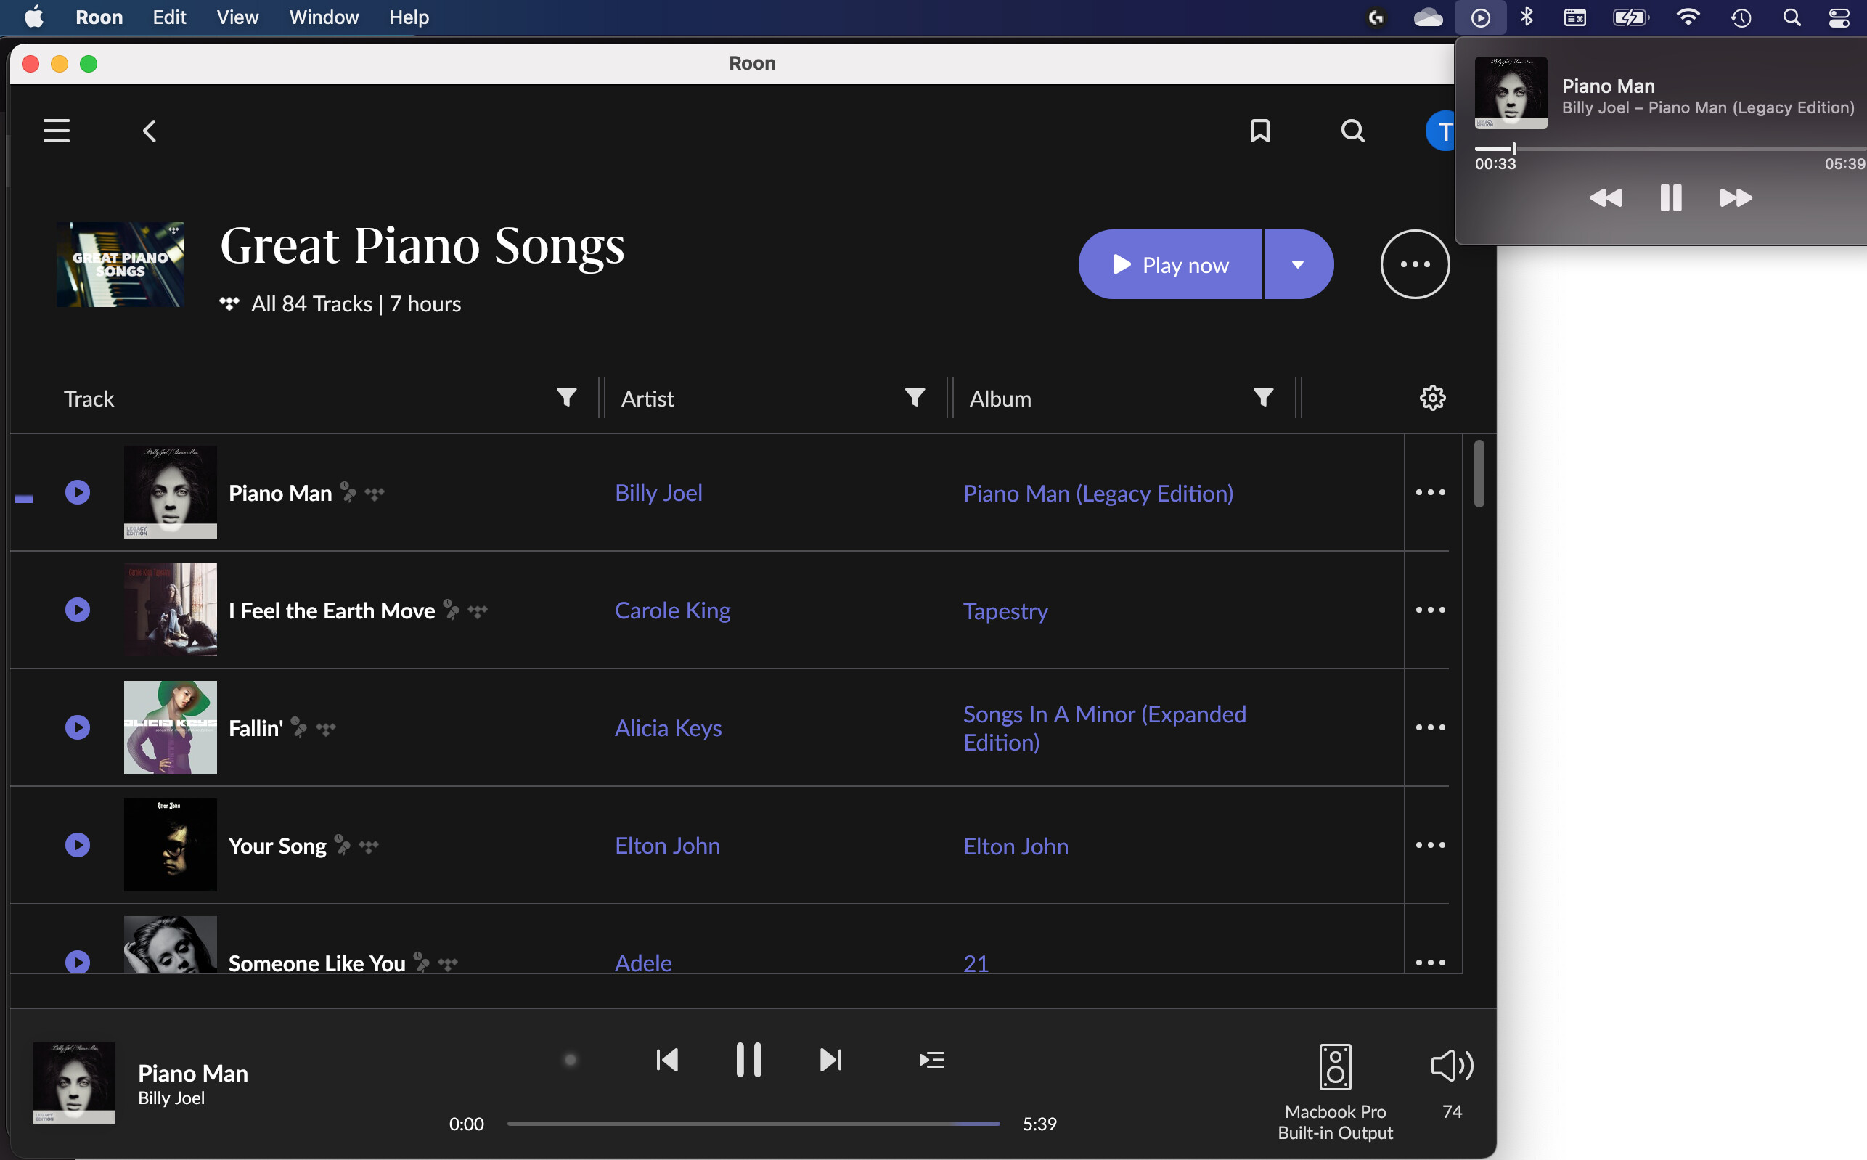1867x1160 pixels.
Task: Open the Tapestry album link
Action: coord(1005,610)
